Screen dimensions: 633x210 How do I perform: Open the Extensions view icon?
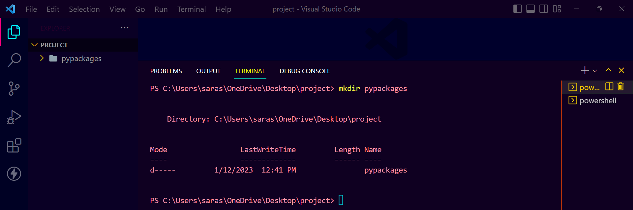tap(14, 146)
